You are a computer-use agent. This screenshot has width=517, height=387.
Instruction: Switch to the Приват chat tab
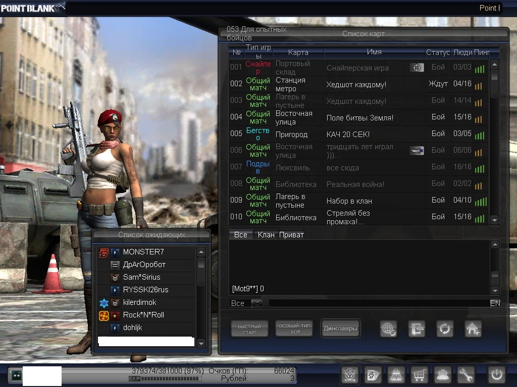291,235
